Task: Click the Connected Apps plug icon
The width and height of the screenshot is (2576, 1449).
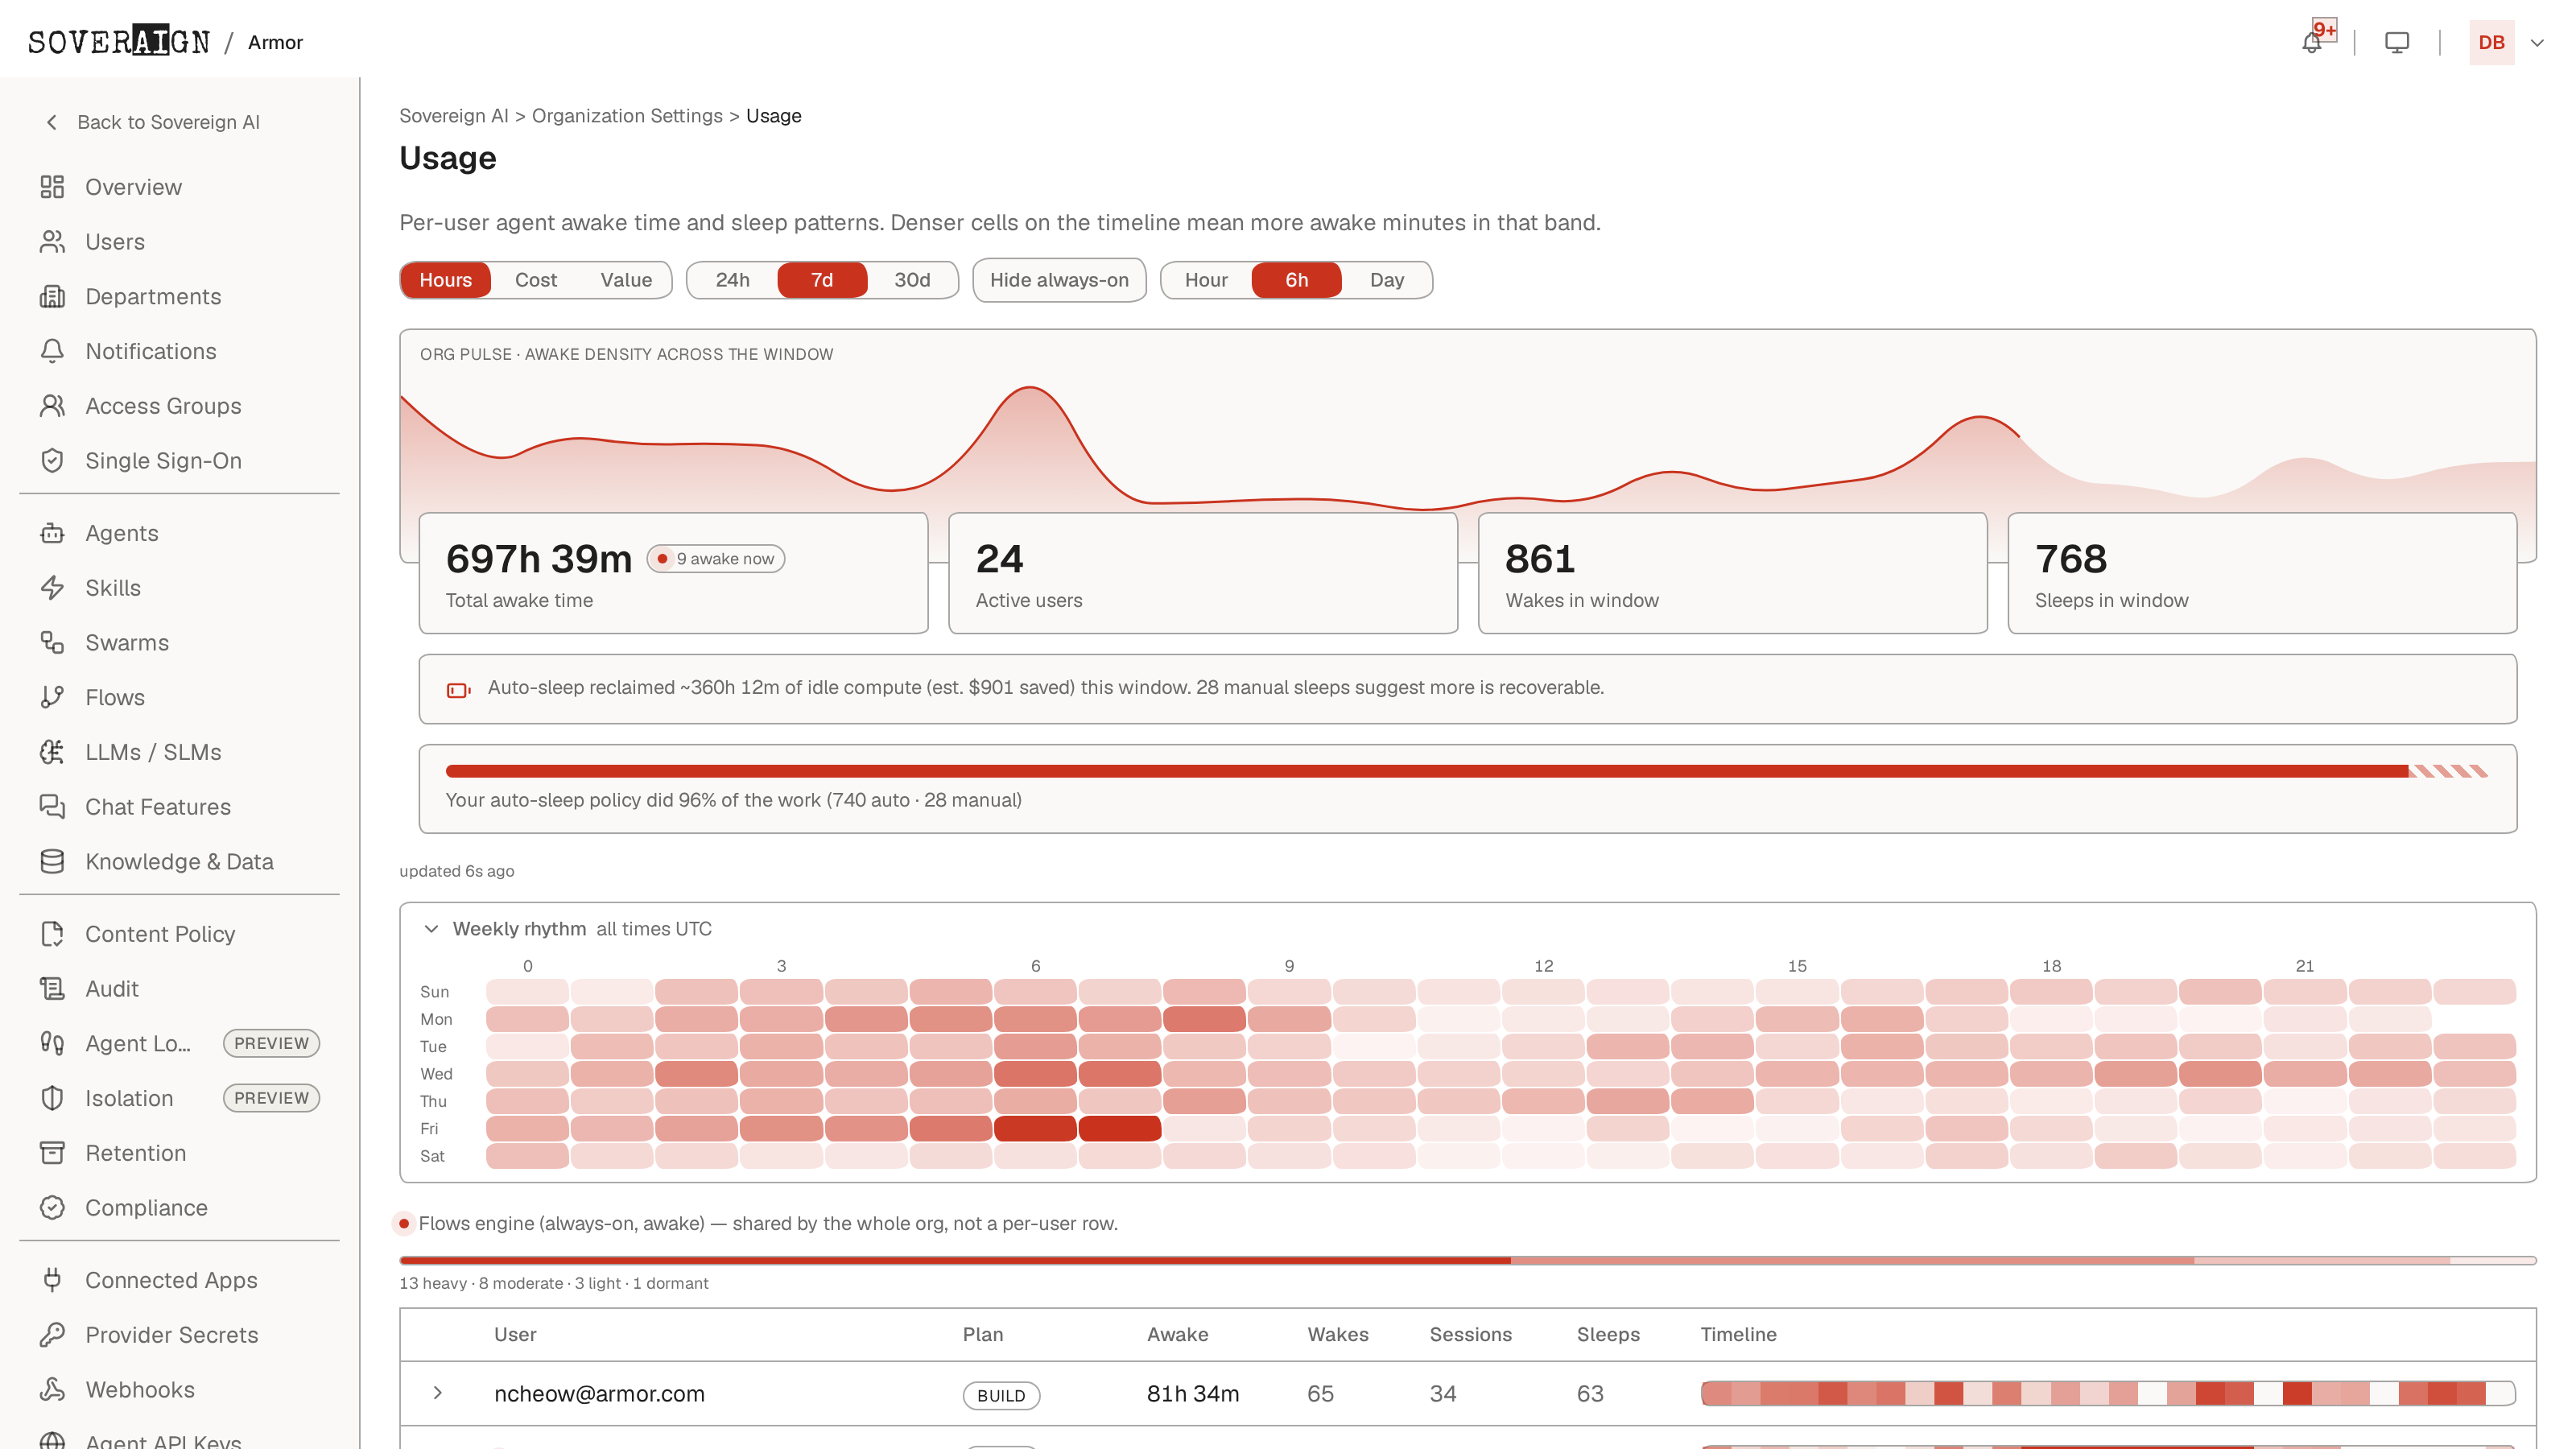Action: 52,1280
